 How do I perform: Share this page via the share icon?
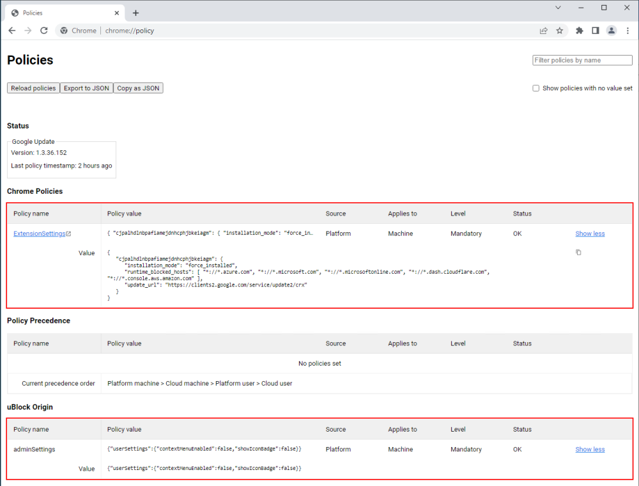pos(544,31)
